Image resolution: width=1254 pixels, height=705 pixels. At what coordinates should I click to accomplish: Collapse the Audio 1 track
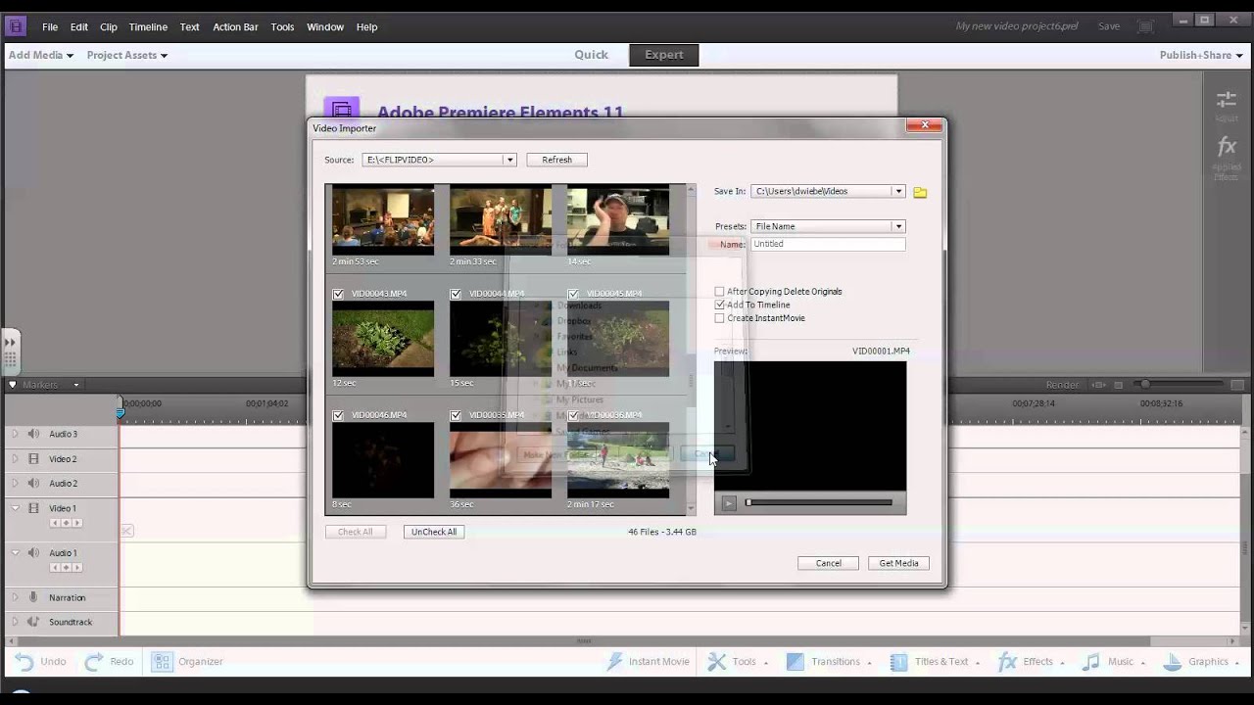pyautogui.click(x=15, y=553)
